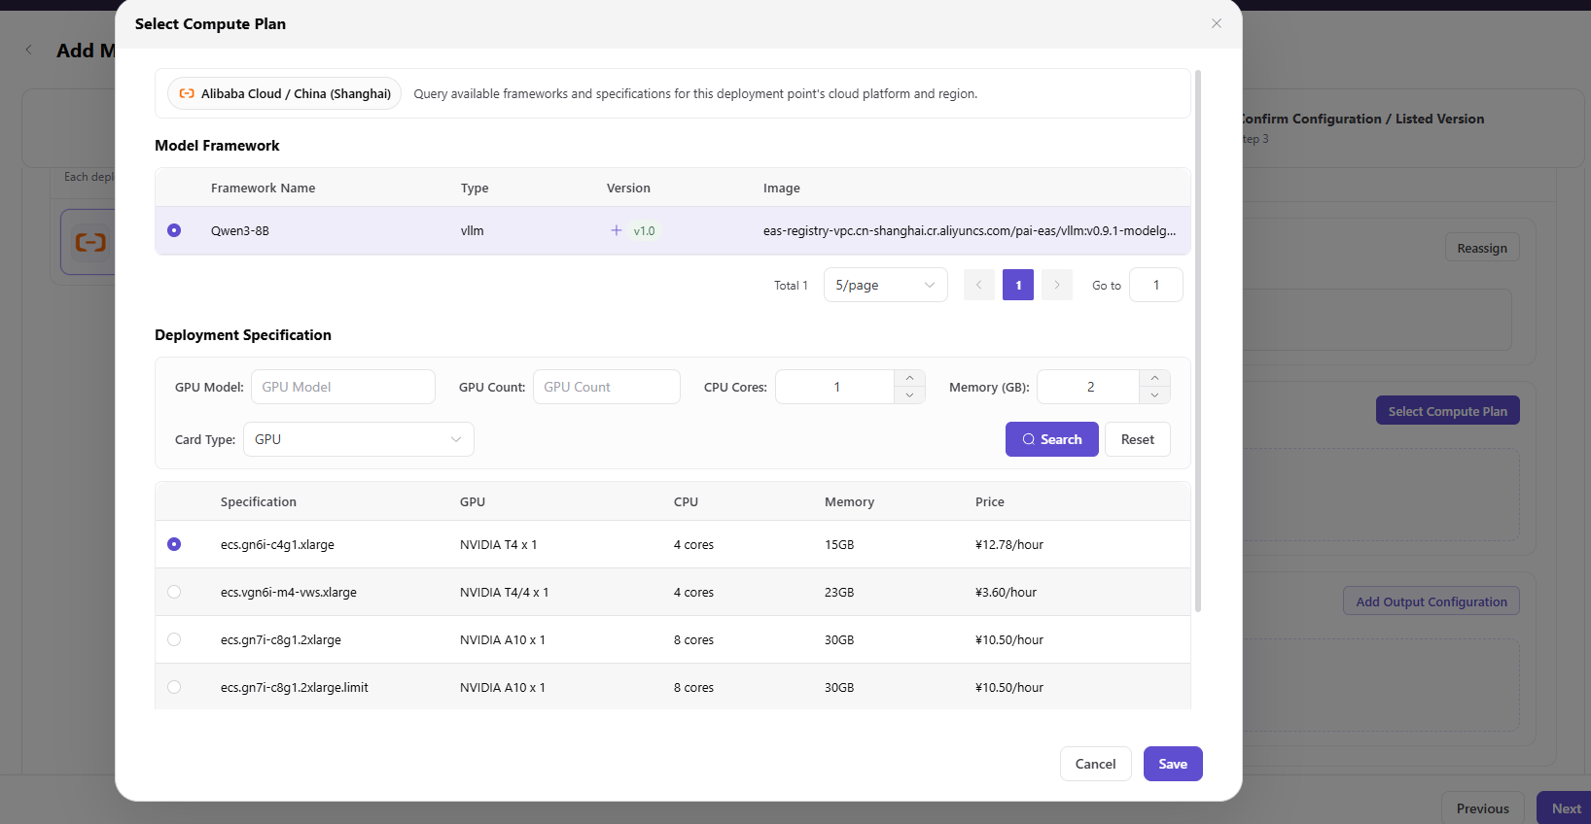Decrease Memory (GB) value
Image resolution: width=1591 pixels, height=824 pixels.
pyautogui.click(x=1154, y=395)
